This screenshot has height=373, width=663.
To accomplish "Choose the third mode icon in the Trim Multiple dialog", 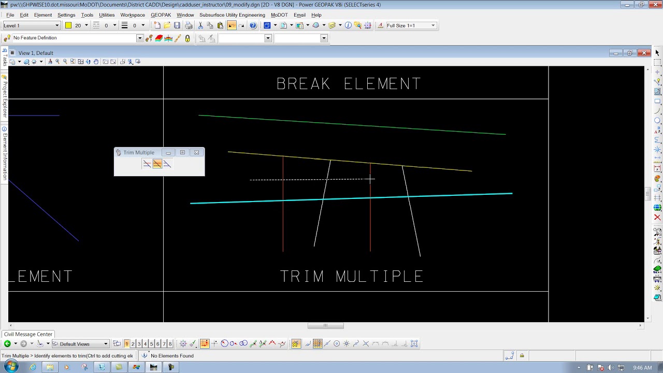I will (x=167, y=164).
